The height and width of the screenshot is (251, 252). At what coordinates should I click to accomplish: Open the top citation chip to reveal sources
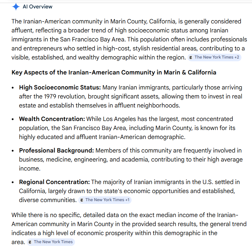215,57
